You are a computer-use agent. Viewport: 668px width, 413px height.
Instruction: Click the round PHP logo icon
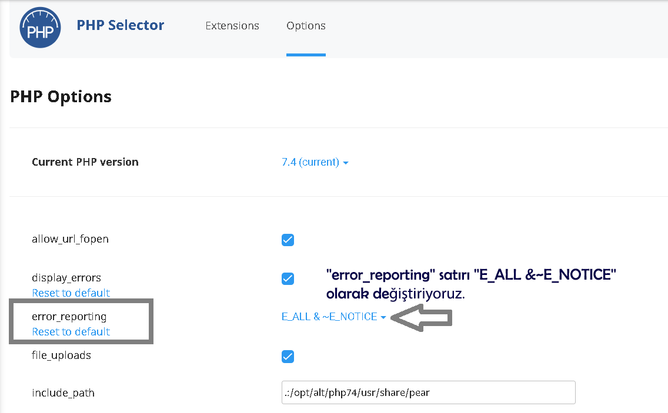pos(41,27)
